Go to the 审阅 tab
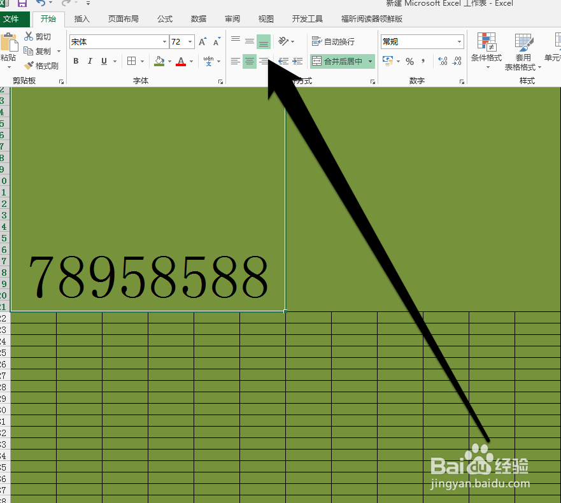 tap(232, 19)
